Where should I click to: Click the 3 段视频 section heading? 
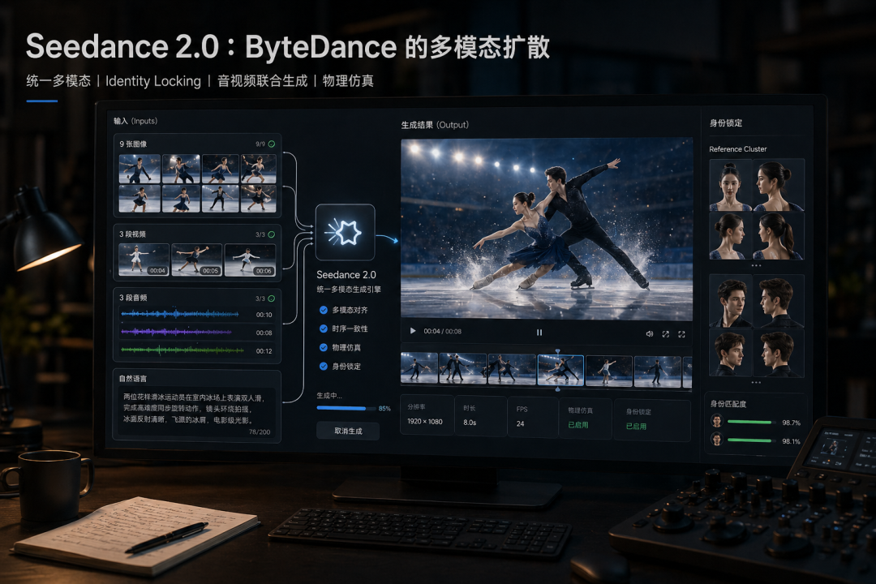click(132, 234)
